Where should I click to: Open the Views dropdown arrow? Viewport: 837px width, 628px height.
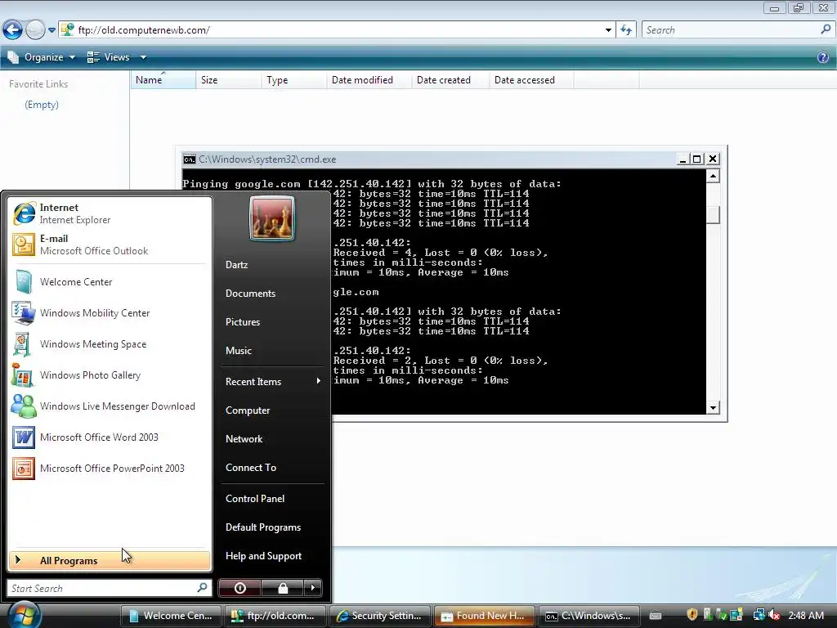(143, 57)
